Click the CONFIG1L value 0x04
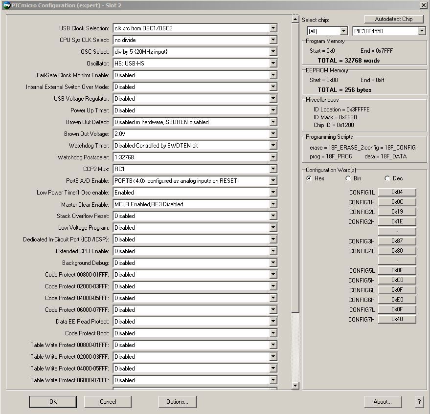This screenshot has width=430, height=414. tap(397, 192)
